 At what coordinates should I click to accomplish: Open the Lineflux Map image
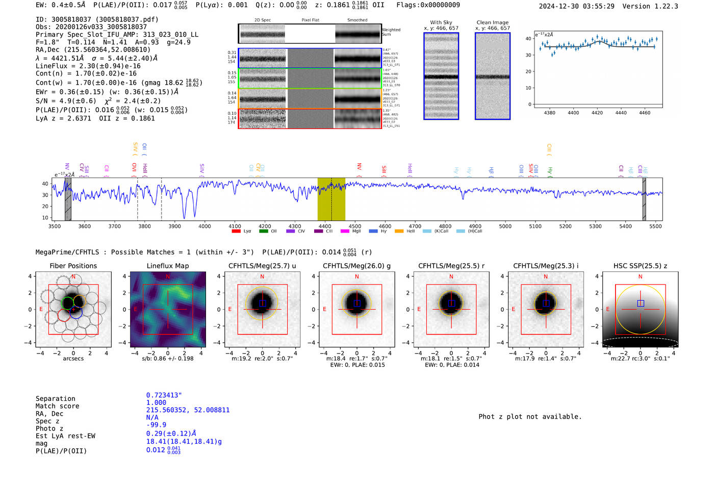tap(168, 310)
